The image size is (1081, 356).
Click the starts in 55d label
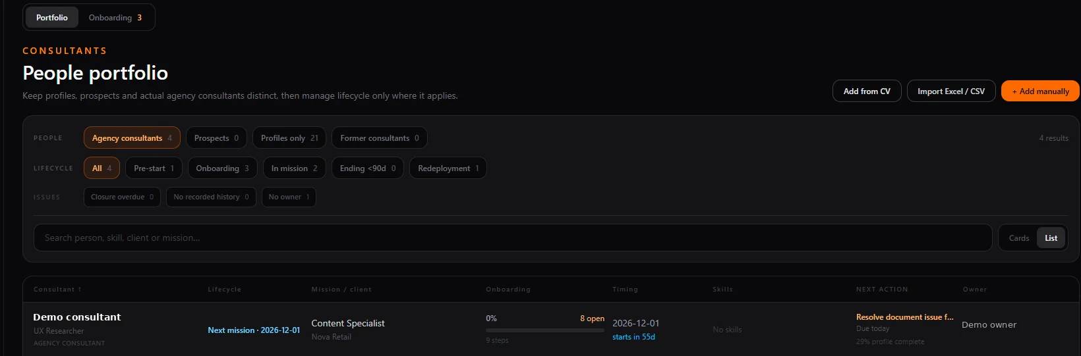coord(633,337)
